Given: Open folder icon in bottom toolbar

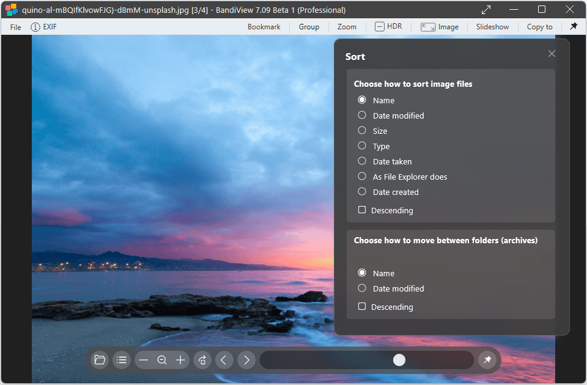Looking at the screenshot, I should (100, 360).
